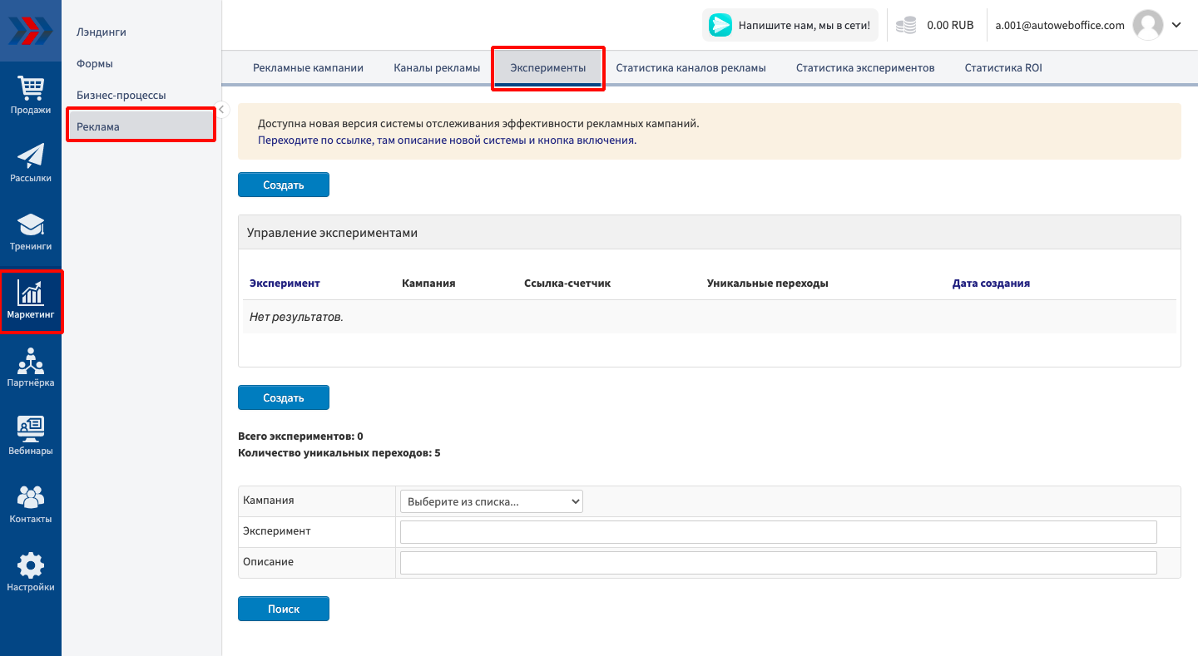
Task: Open the Контакты people icon
Action: coord(31,504)
